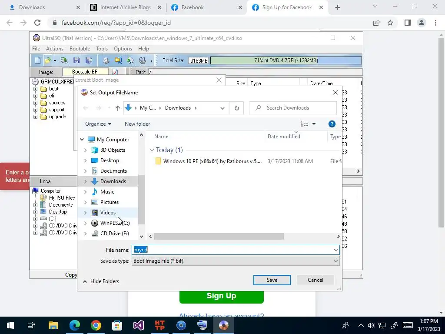Viewport: 445px width, 334px height.
Task: Open the UltraISO Help menu
Action: (x=143, y=49)
